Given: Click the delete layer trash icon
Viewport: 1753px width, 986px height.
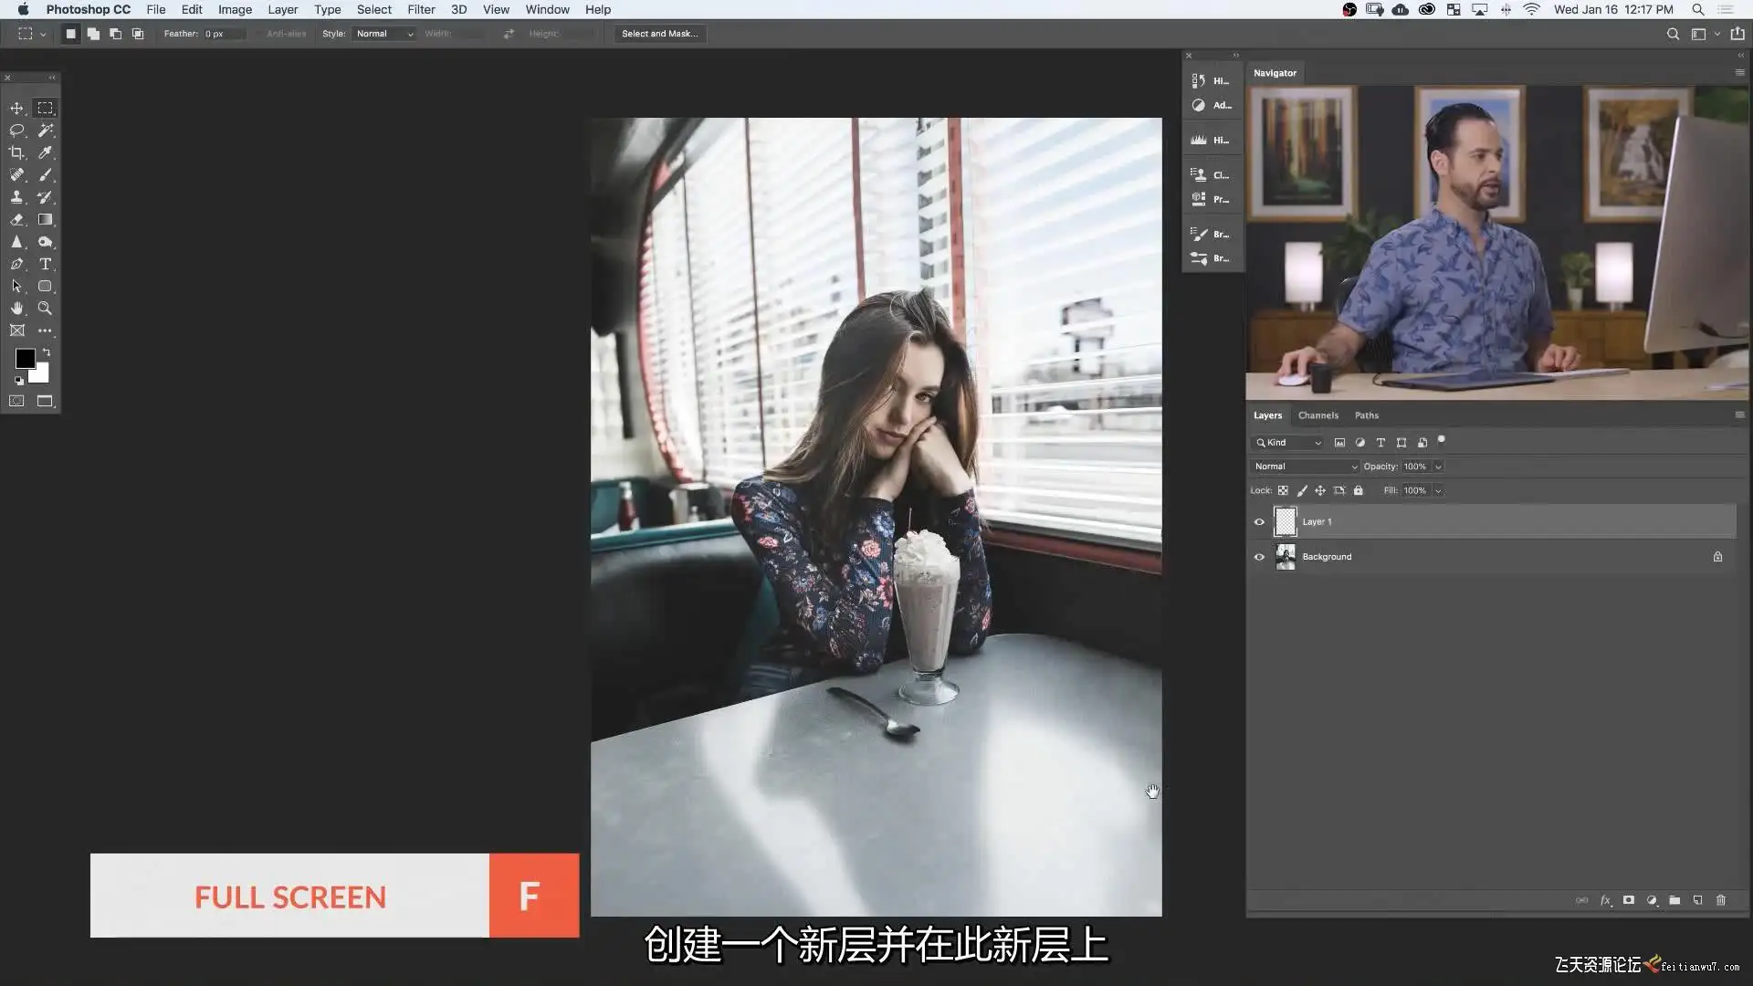Looking at the screenshot, I should pyautogui.click(x=1720, y=900).
